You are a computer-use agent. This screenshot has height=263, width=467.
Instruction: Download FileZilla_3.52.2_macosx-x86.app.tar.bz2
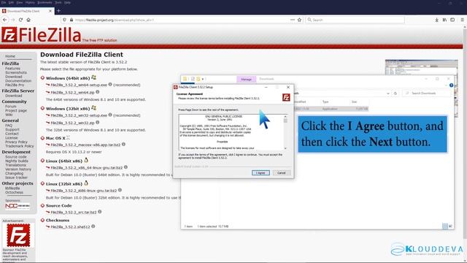click(85, 145)
